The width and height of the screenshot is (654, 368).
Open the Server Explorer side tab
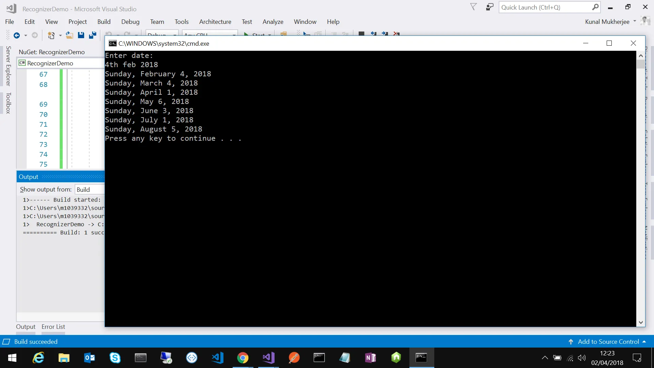[9, 66]
